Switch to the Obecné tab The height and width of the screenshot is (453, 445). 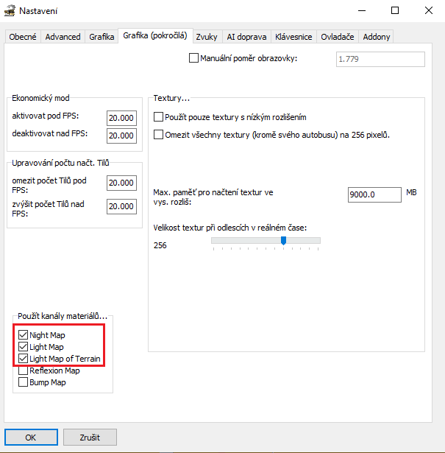pyautogui.click(x=23, y=37)
